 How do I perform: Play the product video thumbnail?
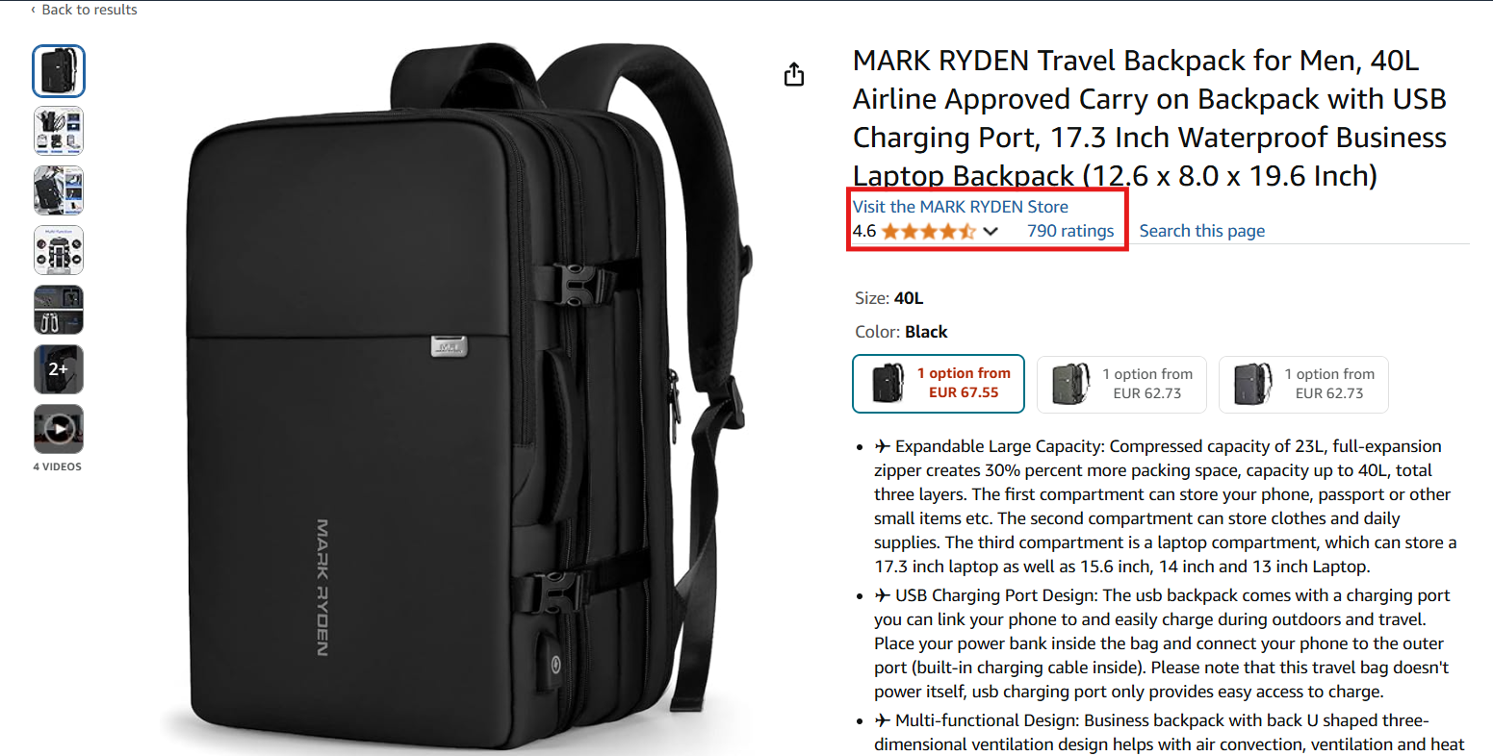point(59,429)
